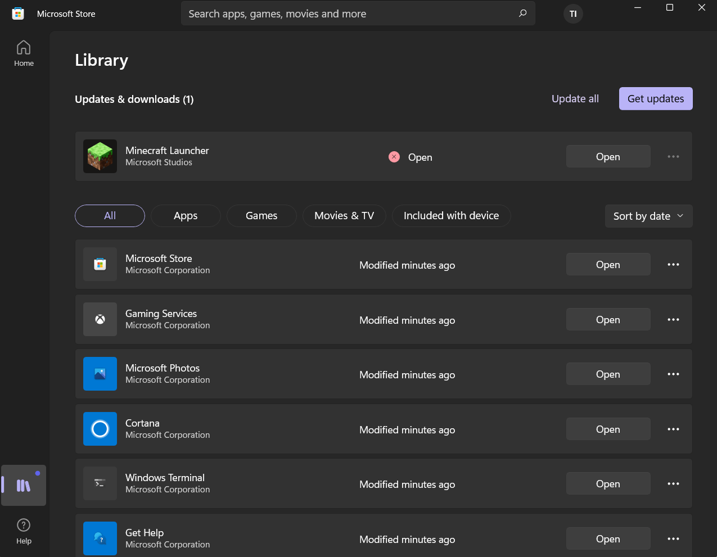Open Windows Terminal with its Open button
Screen dimensions: 717x557
pyautogui.click(x=608, y=484)
